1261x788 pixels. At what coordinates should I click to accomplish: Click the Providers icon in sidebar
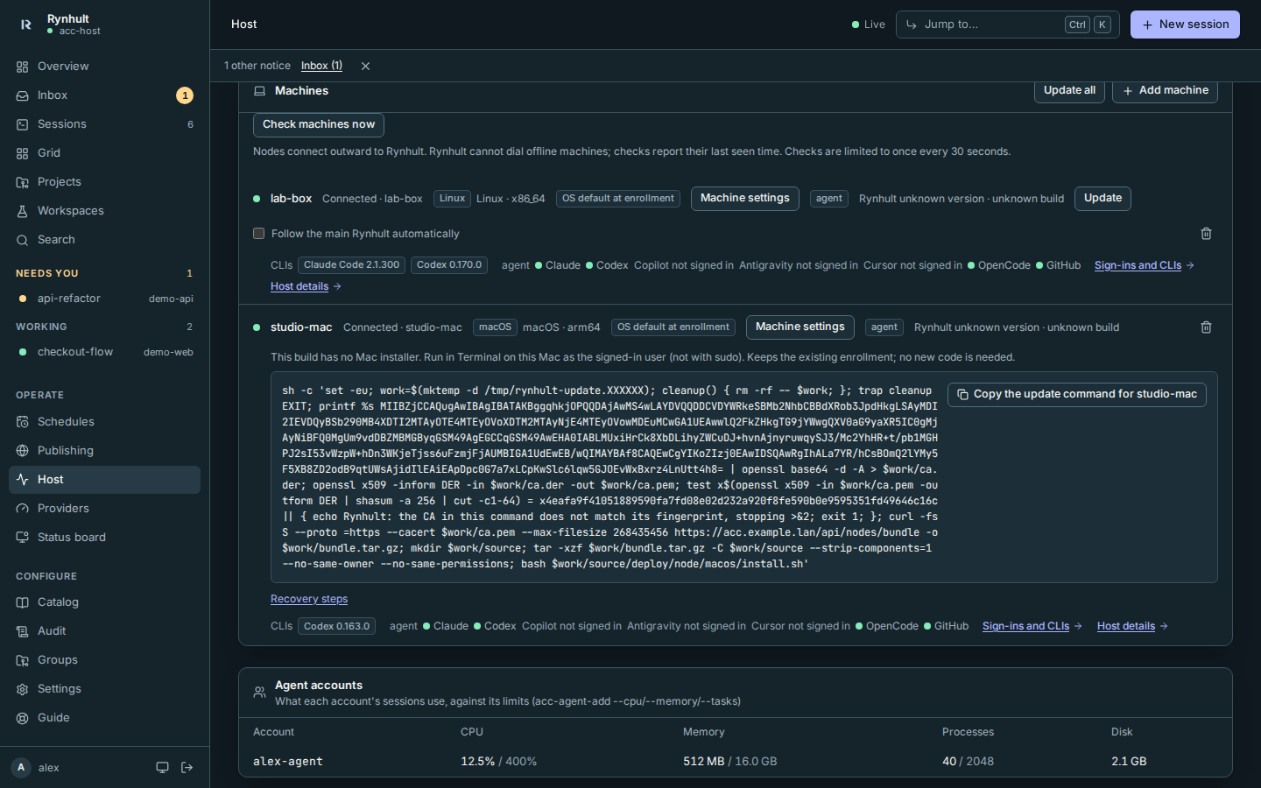(23, 509)
